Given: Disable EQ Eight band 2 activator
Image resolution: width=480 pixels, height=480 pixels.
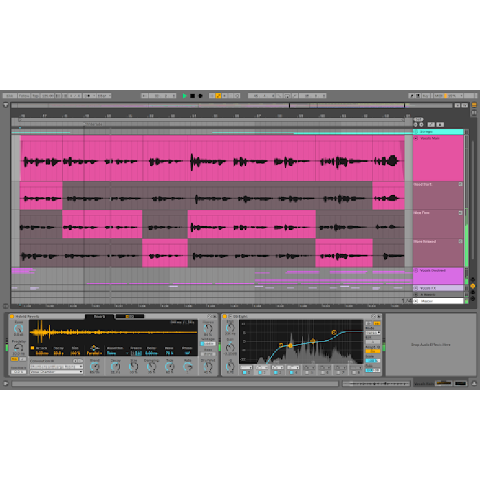Looking at the screenshot, I should pos(260,373).
